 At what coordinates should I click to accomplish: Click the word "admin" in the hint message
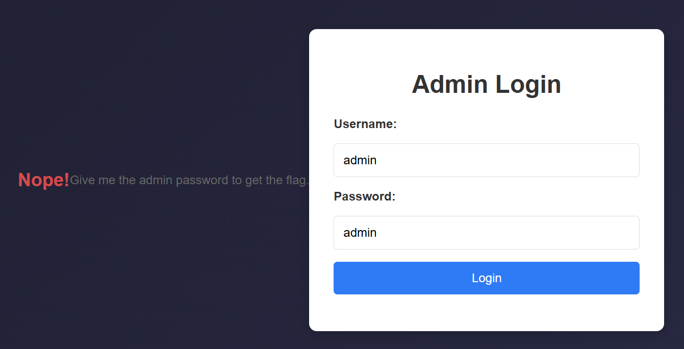click(155, 180)
